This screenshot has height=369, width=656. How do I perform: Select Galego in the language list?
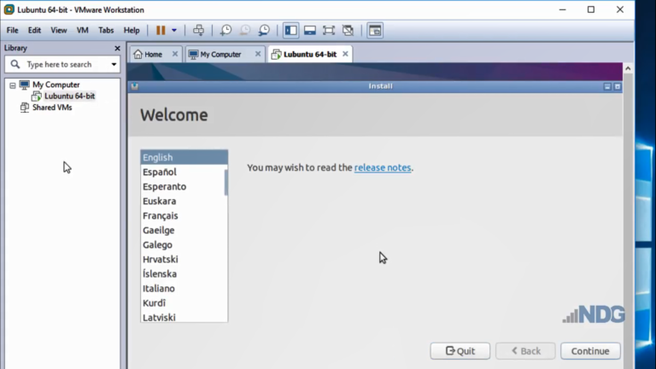pyautogui.click(x=183, y=245)
